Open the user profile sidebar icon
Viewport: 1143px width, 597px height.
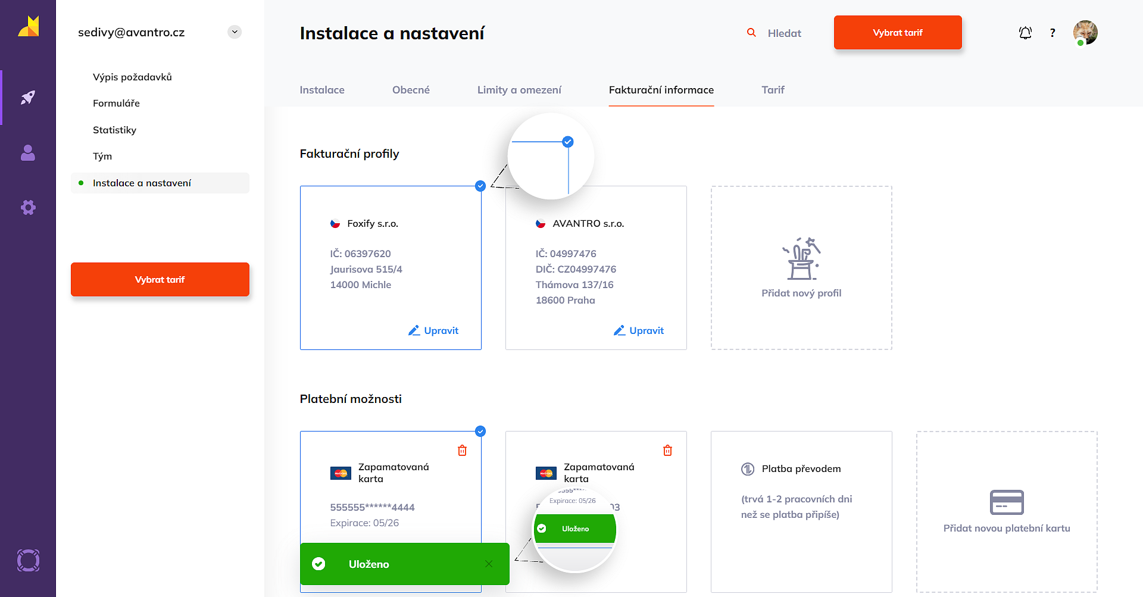28,153
